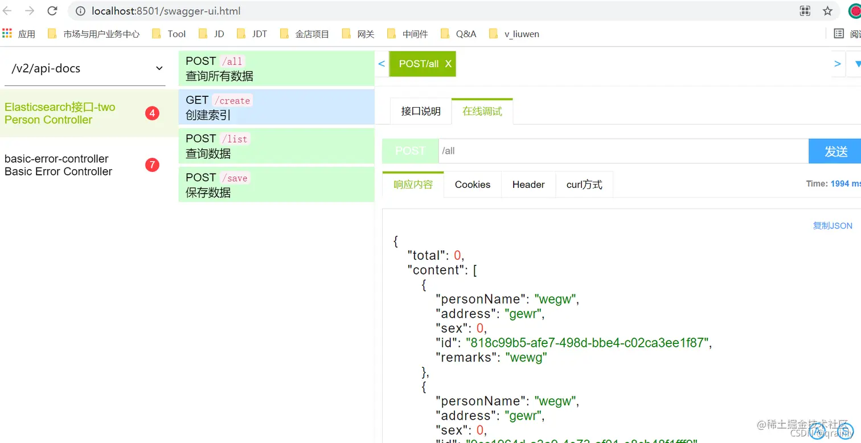This screenshot has height=443, width=861.
Task: Switch to the 在线调试 tab
Action: [x=482, y=111]
